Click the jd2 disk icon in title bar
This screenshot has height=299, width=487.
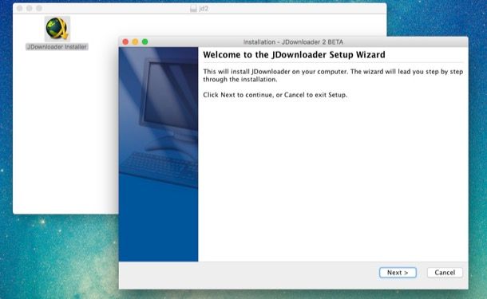coord(193,9)
